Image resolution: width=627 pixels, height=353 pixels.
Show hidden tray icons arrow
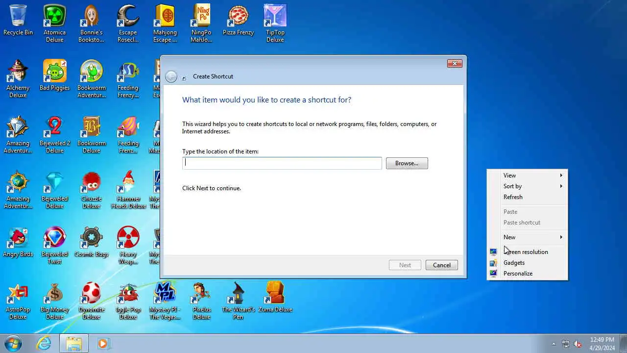(x=554, y=344)
